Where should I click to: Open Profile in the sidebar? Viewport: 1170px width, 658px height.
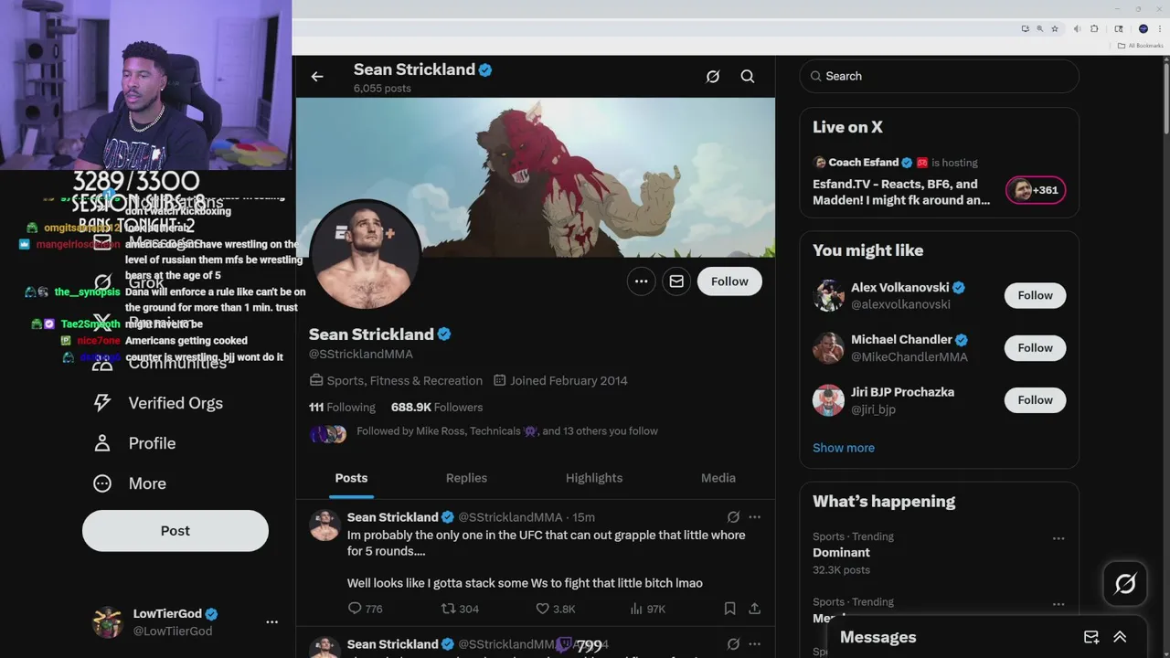coord(133,443)
